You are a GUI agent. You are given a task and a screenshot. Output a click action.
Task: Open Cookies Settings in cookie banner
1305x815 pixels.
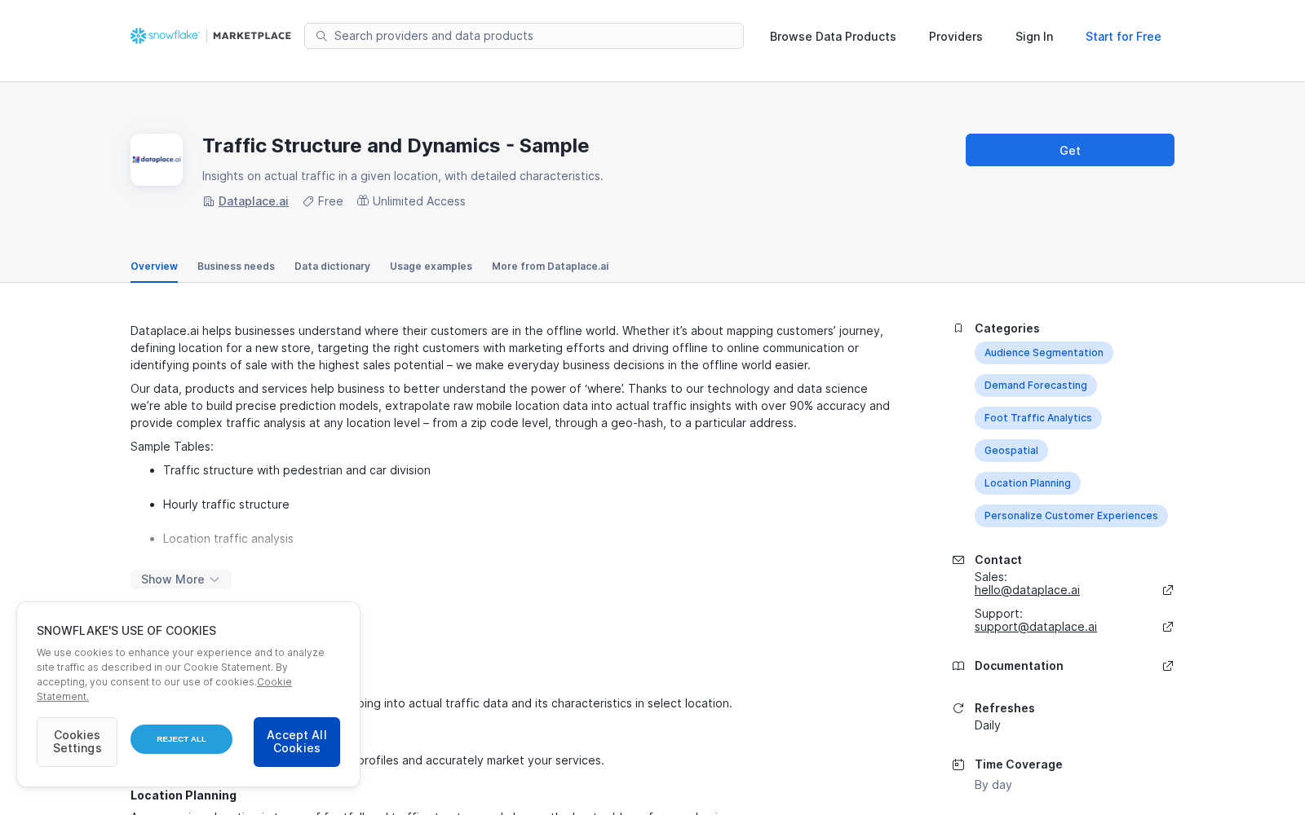(77, 742)
